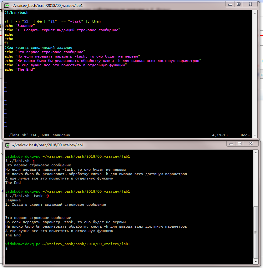The width and height of the screenshot is (263, 268).
Task: Minimize the upper vim editor window
Action: point(230,4)
